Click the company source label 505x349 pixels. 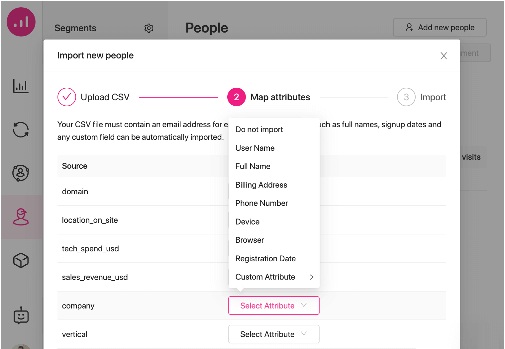coord(78,306)
